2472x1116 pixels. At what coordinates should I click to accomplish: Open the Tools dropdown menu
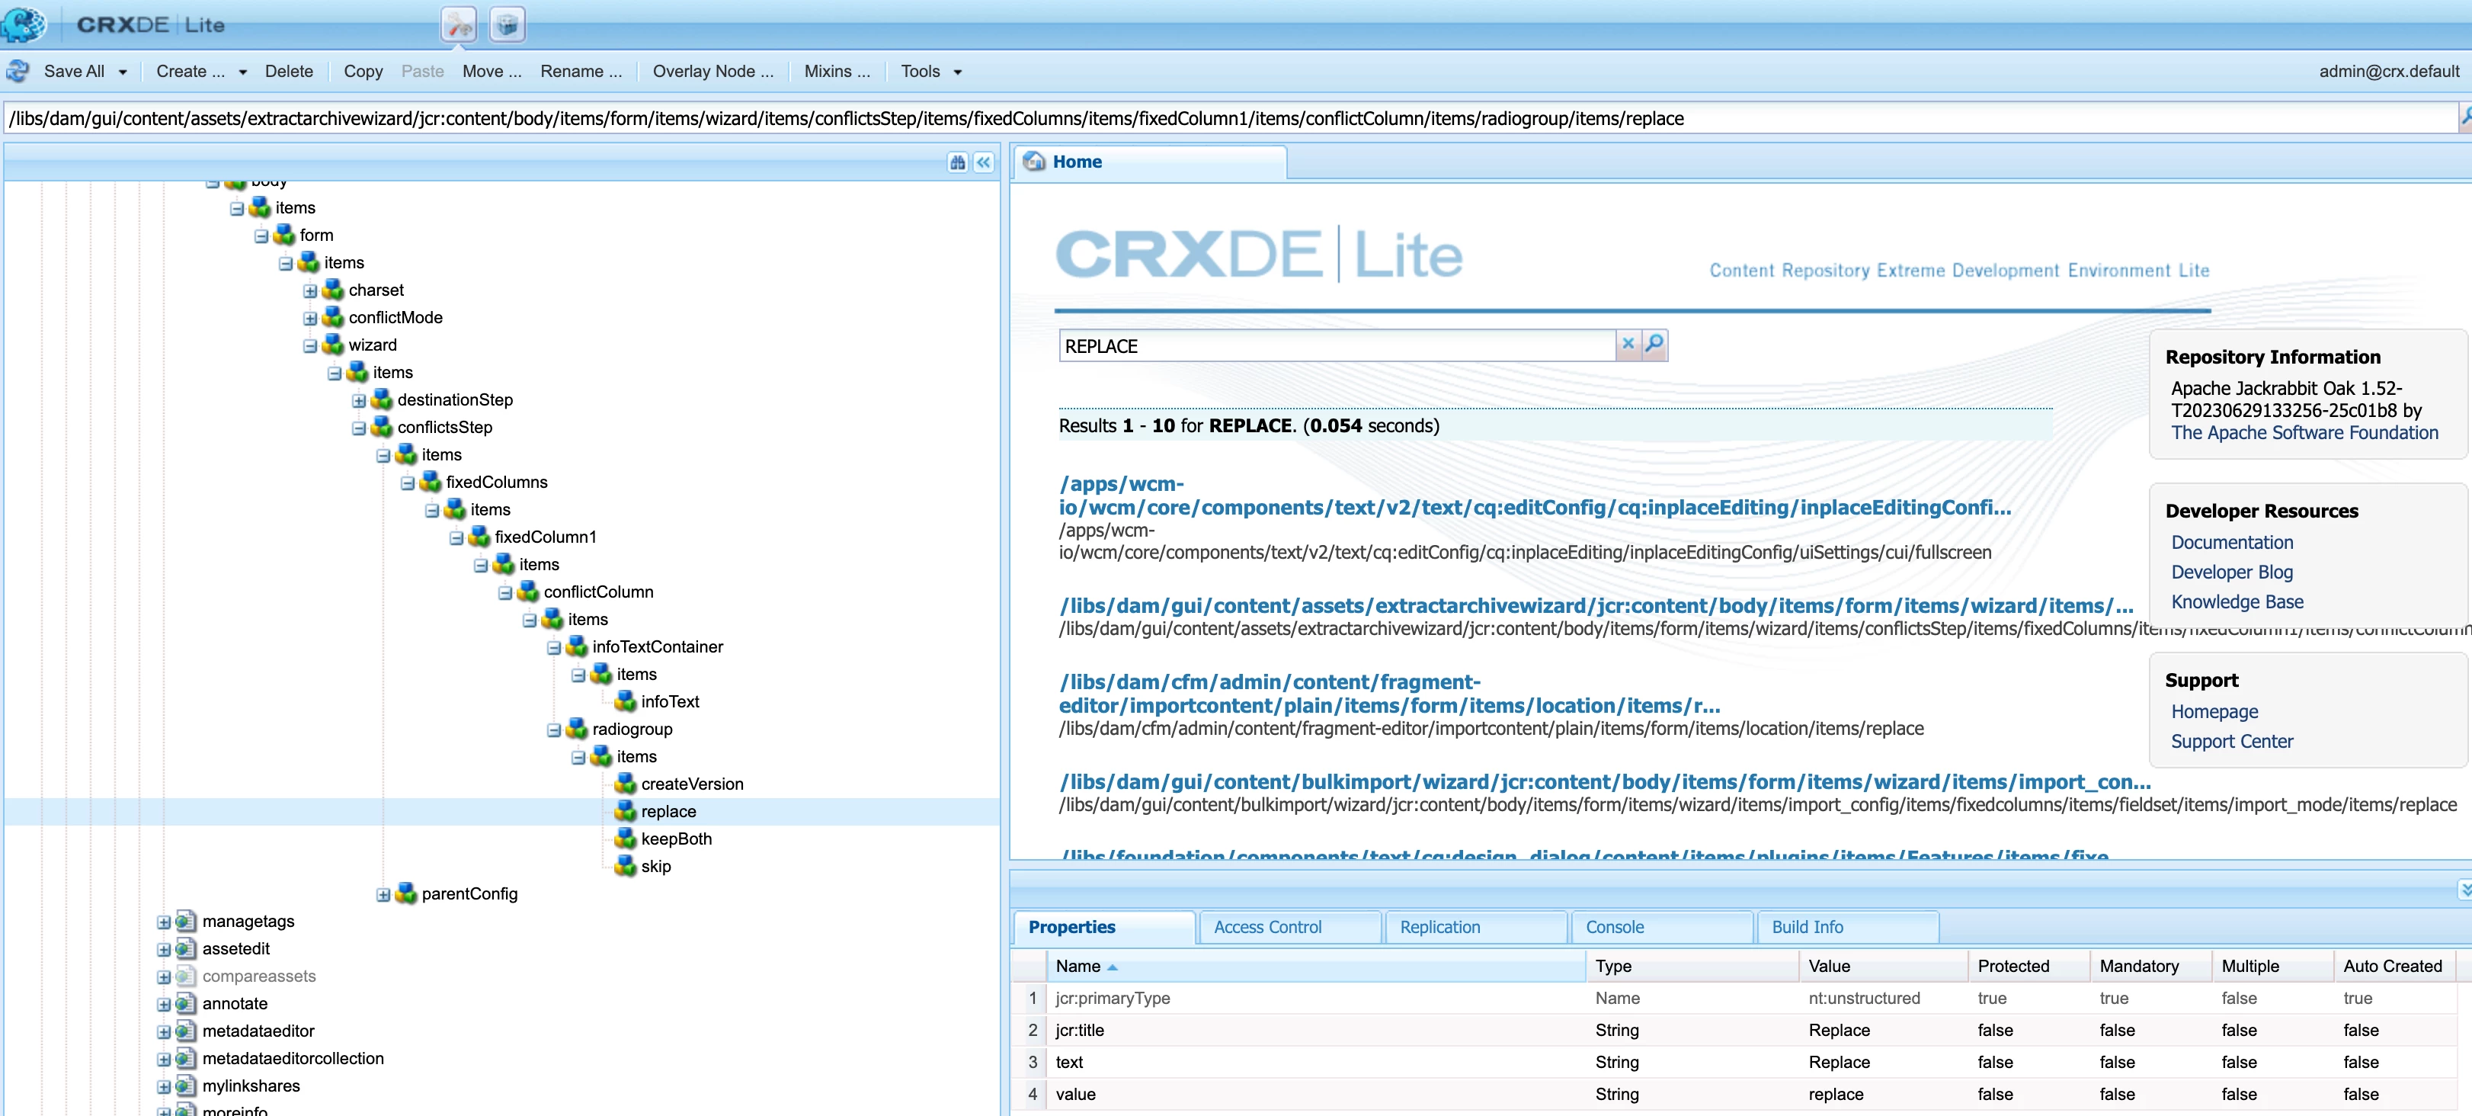tap(930, 71)
